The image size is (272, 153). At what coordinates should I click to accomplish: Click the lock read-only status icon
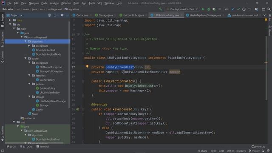pos(263,151)
